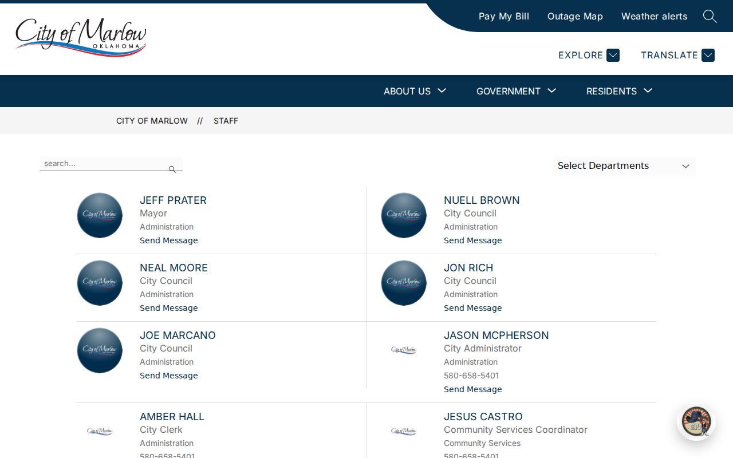733x458 pixels.
Task: Open the chatbot avatar widget
Action: 696,422
